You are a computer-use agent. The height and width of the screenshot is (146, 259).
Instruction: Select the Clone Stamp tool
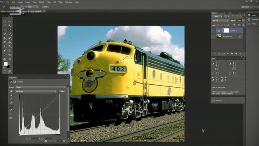[4, 38]
